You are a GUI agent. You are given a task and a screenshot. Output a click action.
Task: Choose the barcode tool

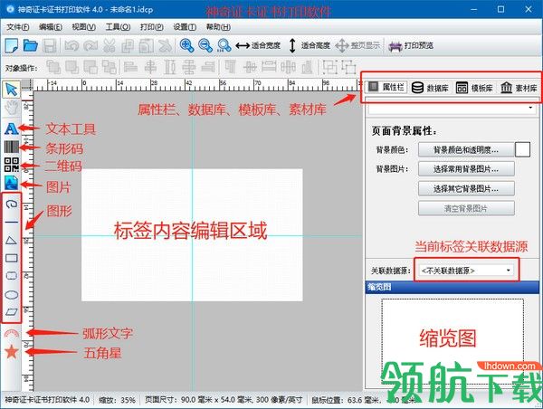point(12,147)
